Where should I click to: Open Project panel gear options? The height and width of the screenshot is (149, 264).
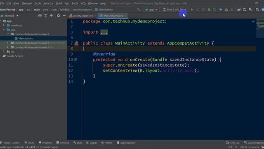pos(58,16)
